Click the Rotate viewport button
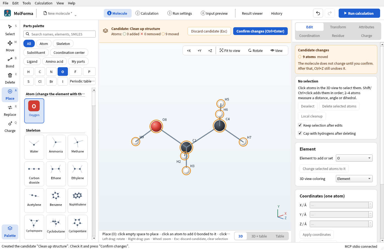 [255, 51]
